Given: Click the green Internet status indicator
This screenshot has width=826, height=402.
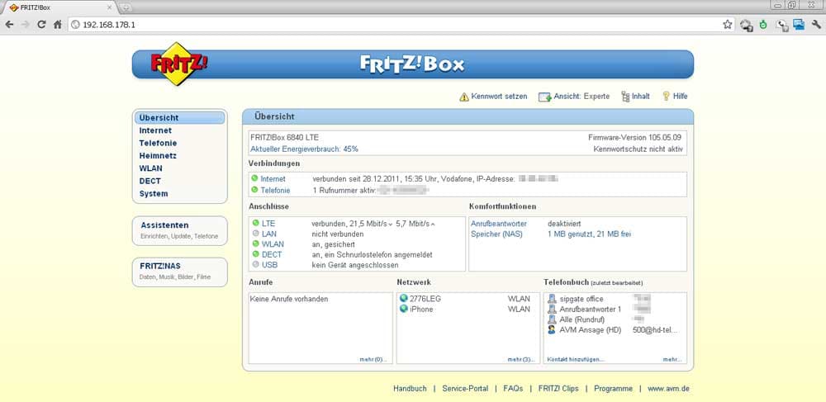Looking at the screenshot, I should [x=255, y=179].
